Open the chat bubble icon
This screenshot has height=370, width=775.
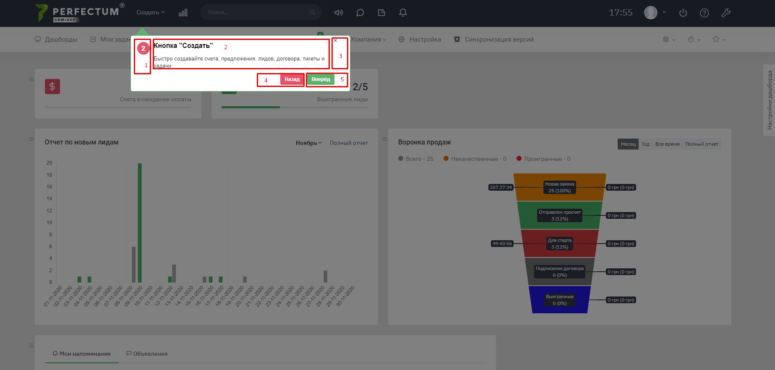point(360,13)
